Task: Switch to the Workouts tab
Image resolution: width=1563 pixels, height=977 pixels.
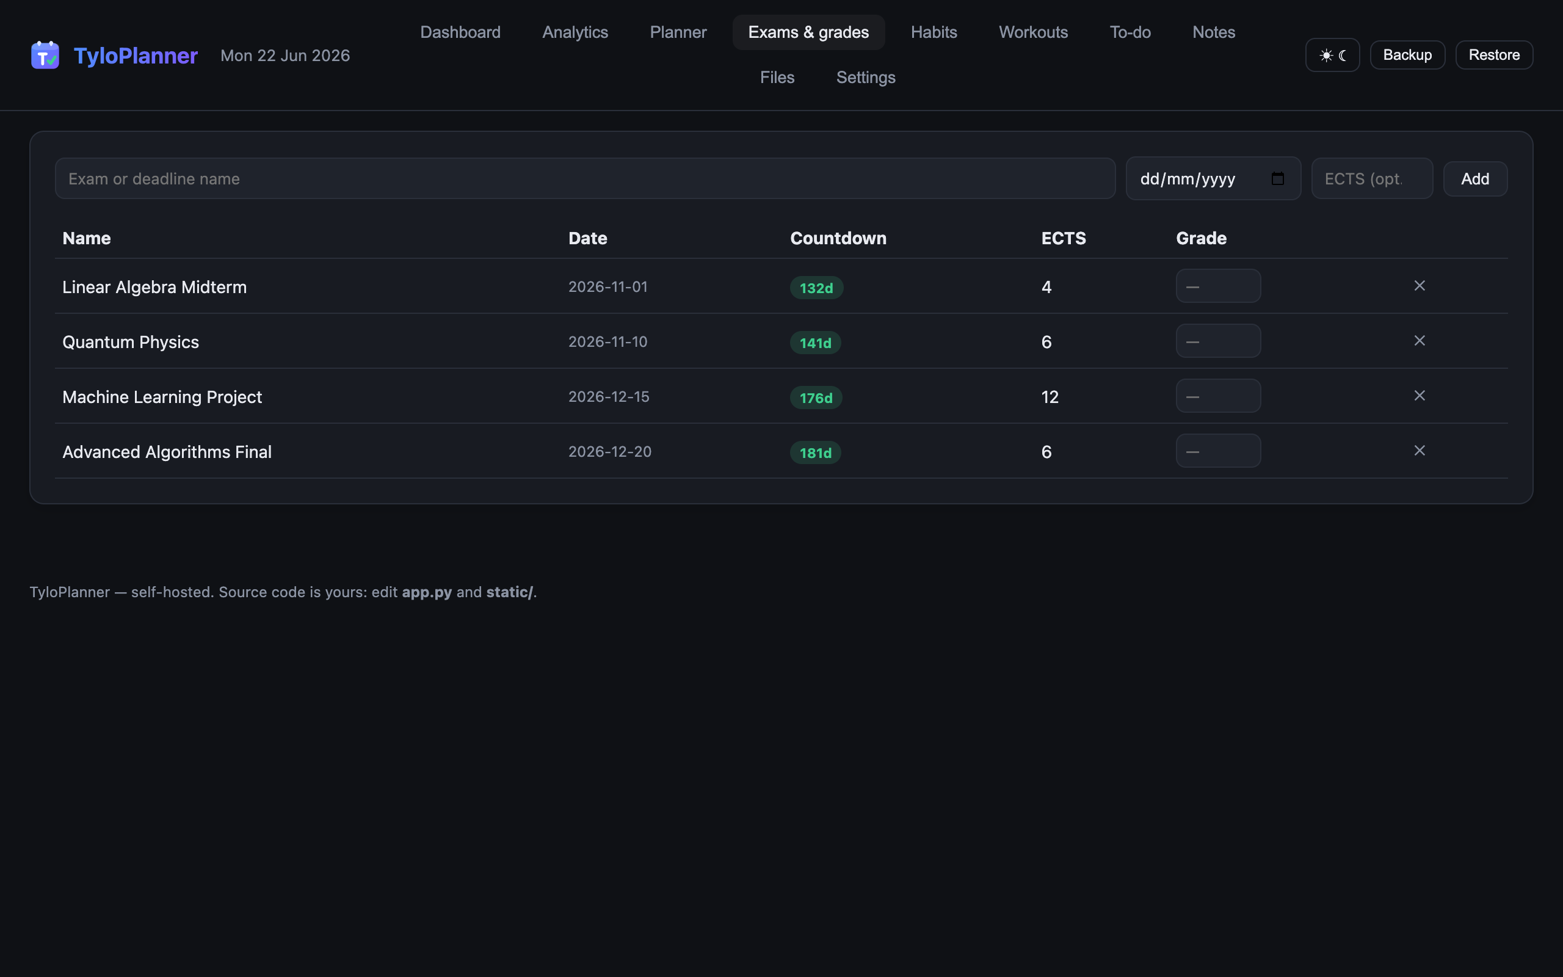Action: click(1034, 32)
